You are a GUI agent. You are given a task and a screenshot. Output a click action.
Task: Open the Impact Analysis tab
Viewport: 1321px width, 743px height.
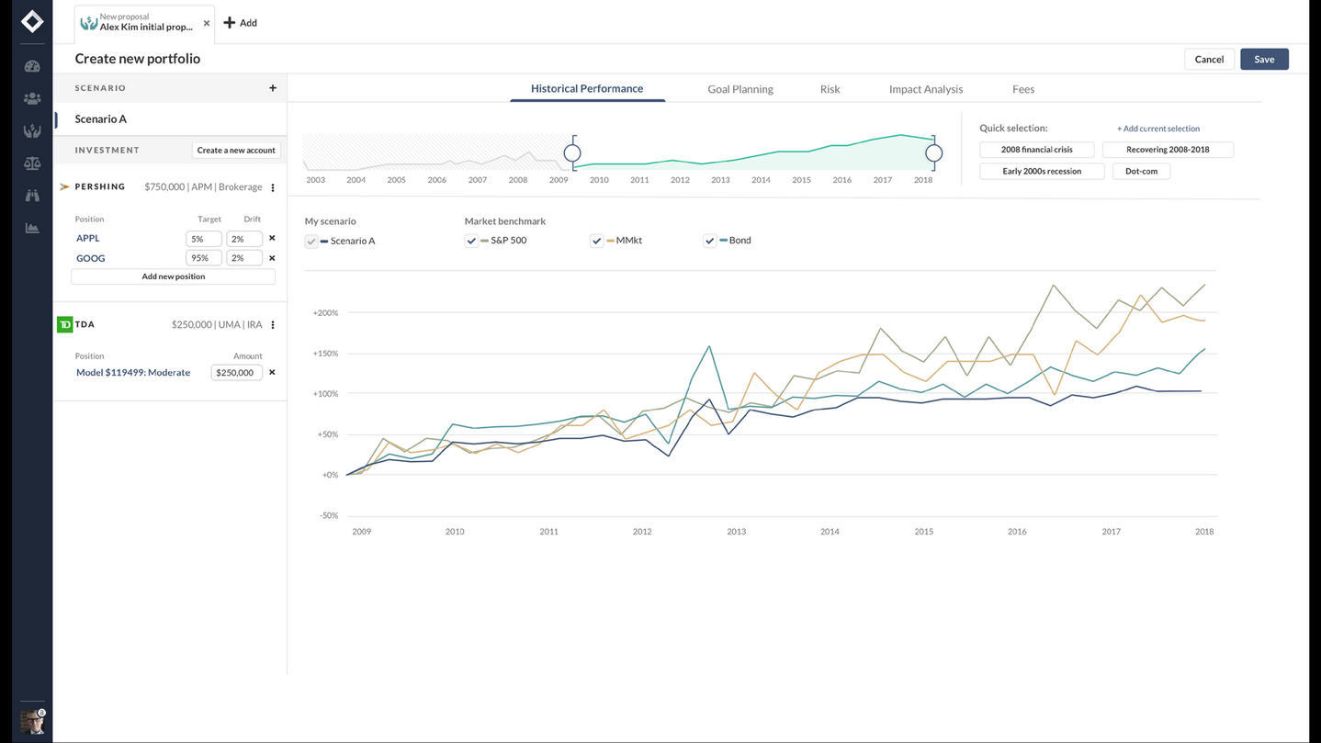pos(925,89)
